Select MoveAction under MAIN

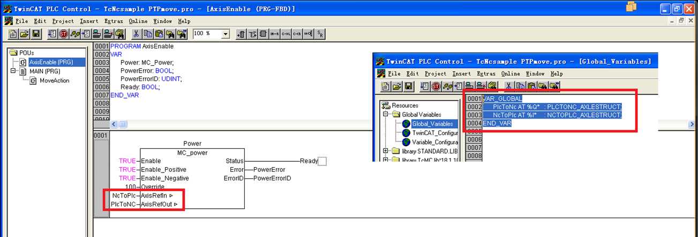coord(54,81)
